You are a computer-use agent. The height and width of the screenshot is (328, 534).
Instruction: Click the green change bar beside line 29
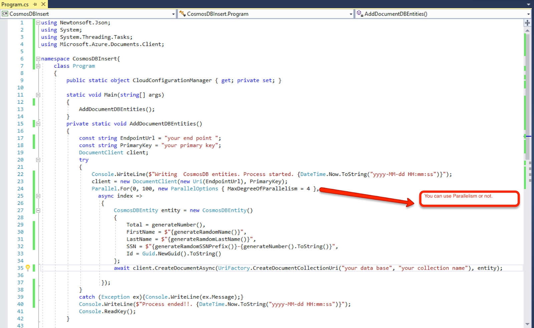pyautogui.click(x=33, y=224)
